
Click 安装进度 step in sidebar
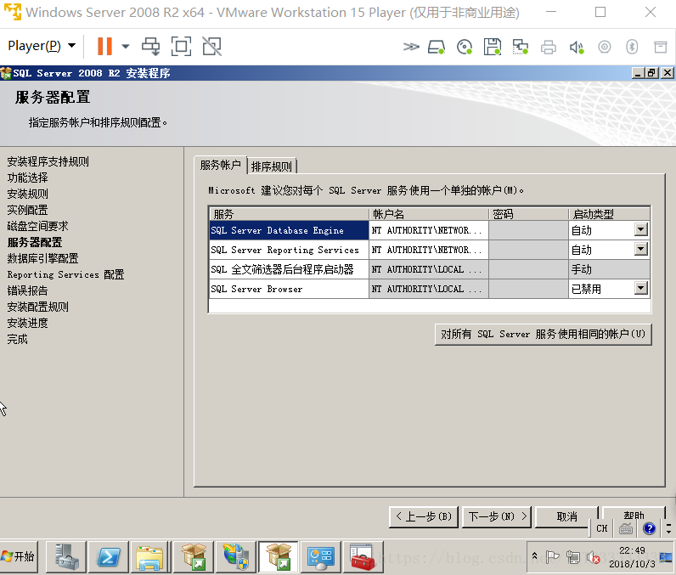27,323
